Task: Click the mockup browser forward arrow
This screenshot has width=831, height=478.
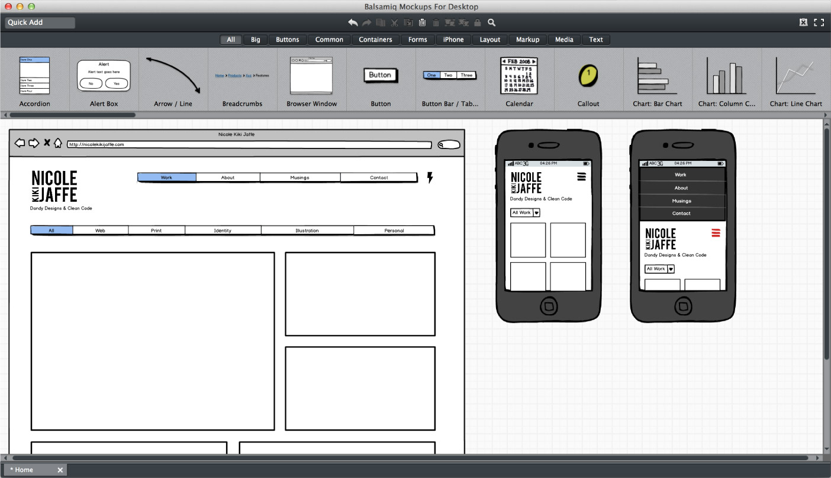Action: [34, 143]
